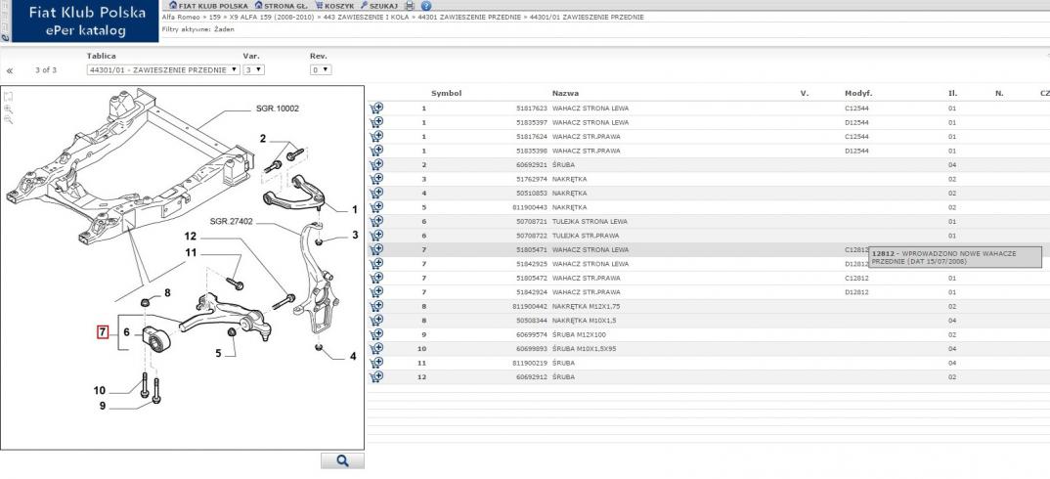This screenshot has width=1050, height=479.
Task: Add NAKRĘTKA 811900443 to cart
Action: click(x=376, y=207)
